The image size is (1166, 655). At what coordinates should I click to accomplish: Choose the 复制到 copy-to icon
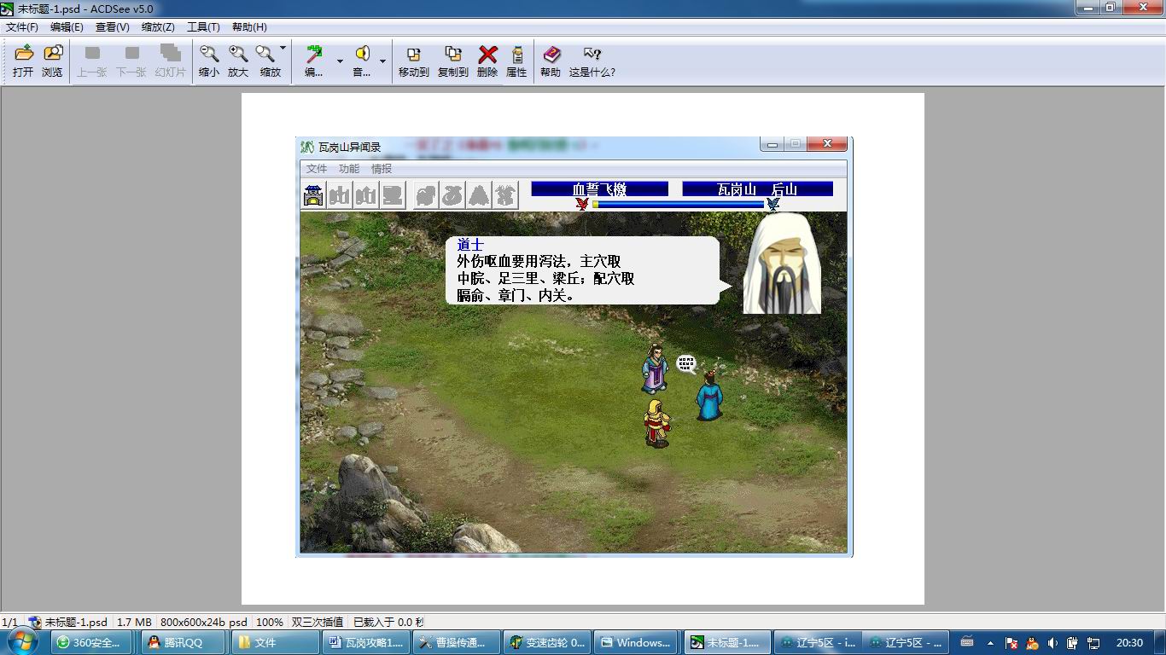(x=453, y=61)
